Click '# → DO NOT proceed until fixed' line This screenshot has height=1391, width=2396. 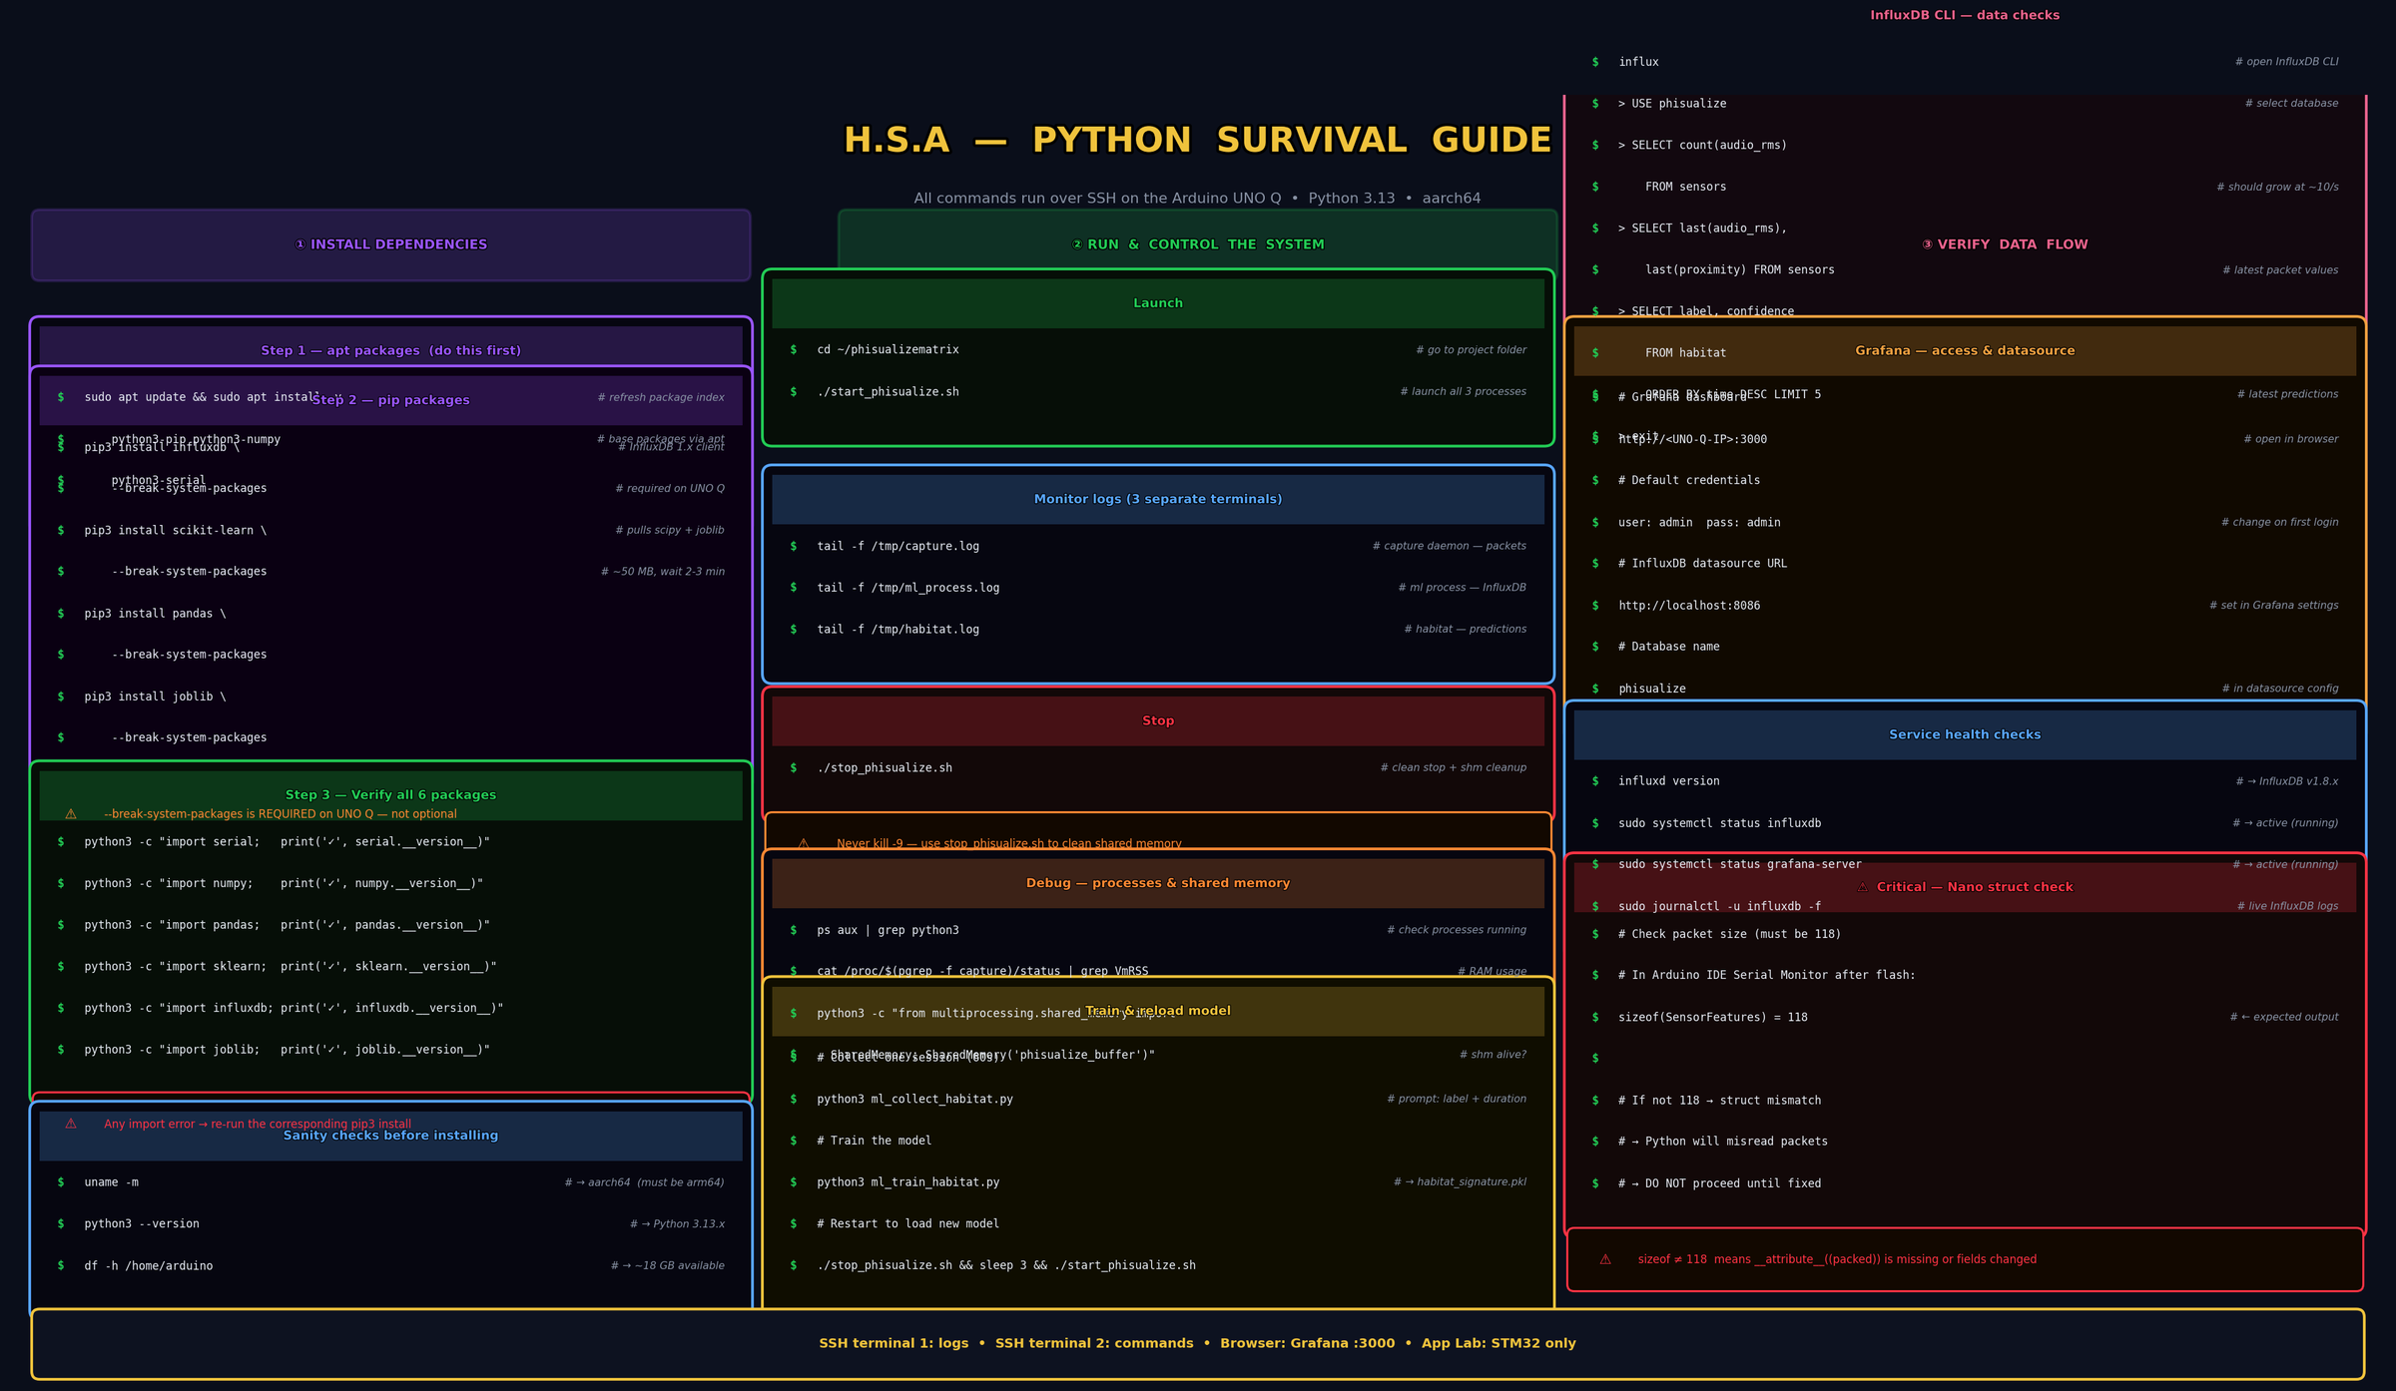point(1720,1183)
